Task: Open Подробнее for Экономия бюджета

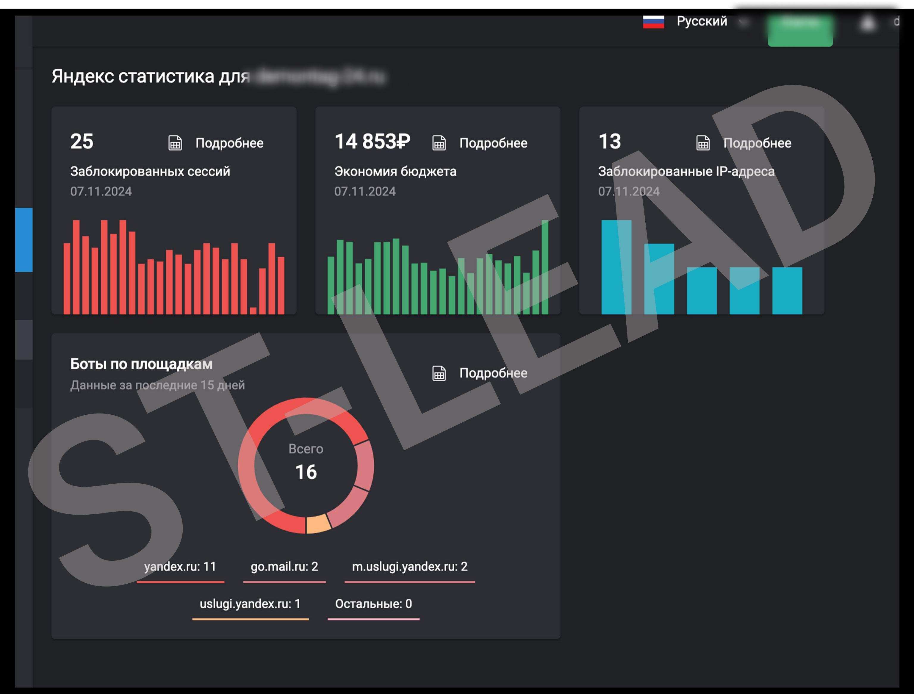Action: click(x=493, y=143)
